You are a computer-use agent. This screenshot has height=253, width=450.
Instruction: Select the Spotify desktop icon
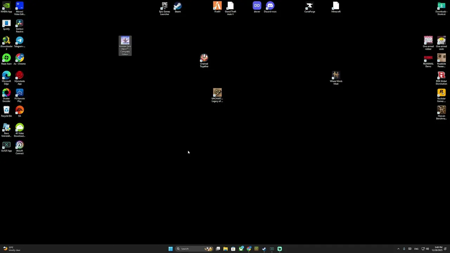[6, 25]
